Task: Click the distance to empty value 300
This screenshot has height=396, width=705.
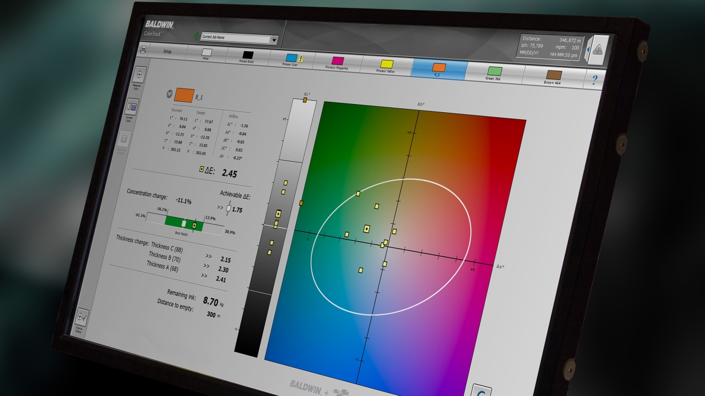Action: pos(211,315)
